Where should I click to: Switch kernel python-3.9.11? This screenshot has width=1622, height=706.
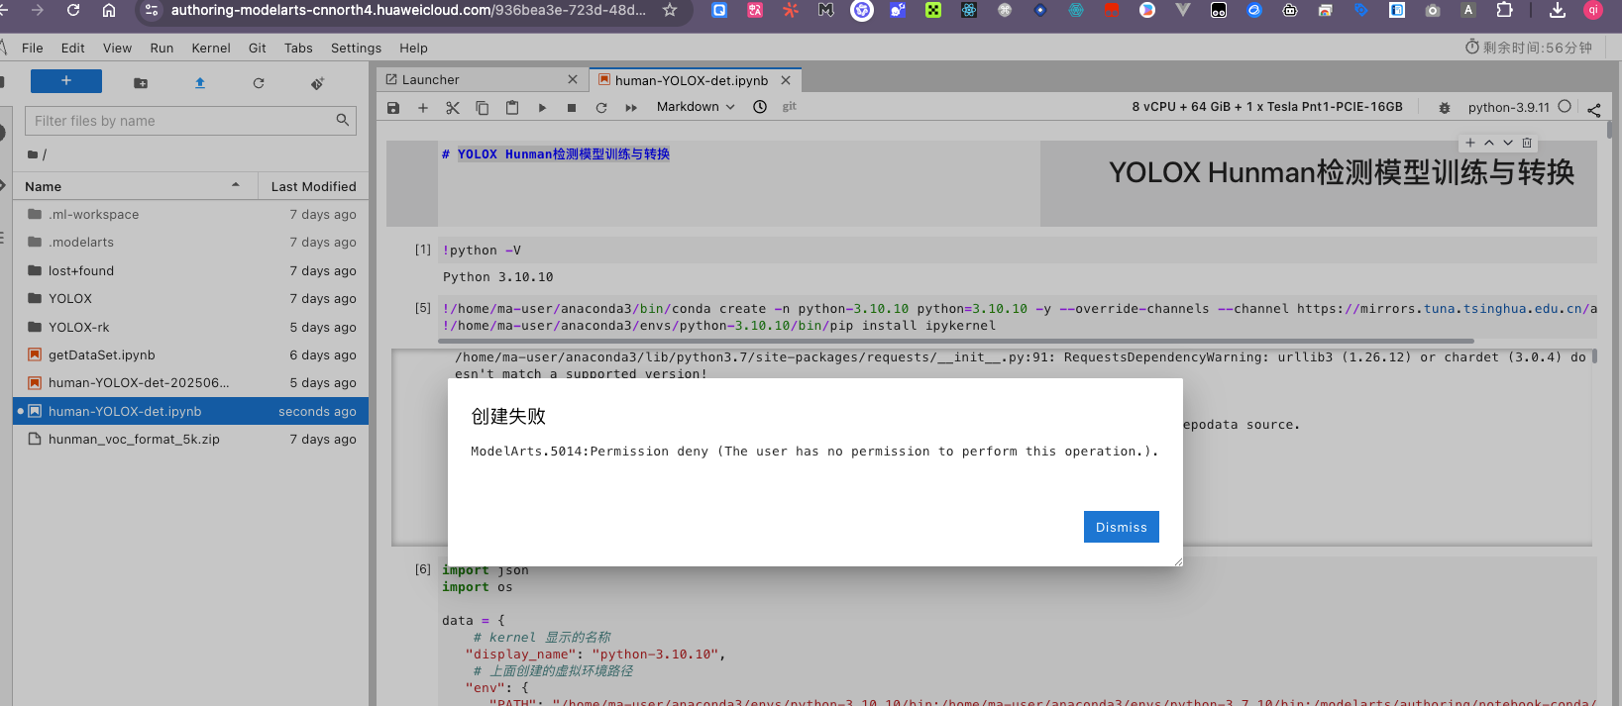point(1508,107)
